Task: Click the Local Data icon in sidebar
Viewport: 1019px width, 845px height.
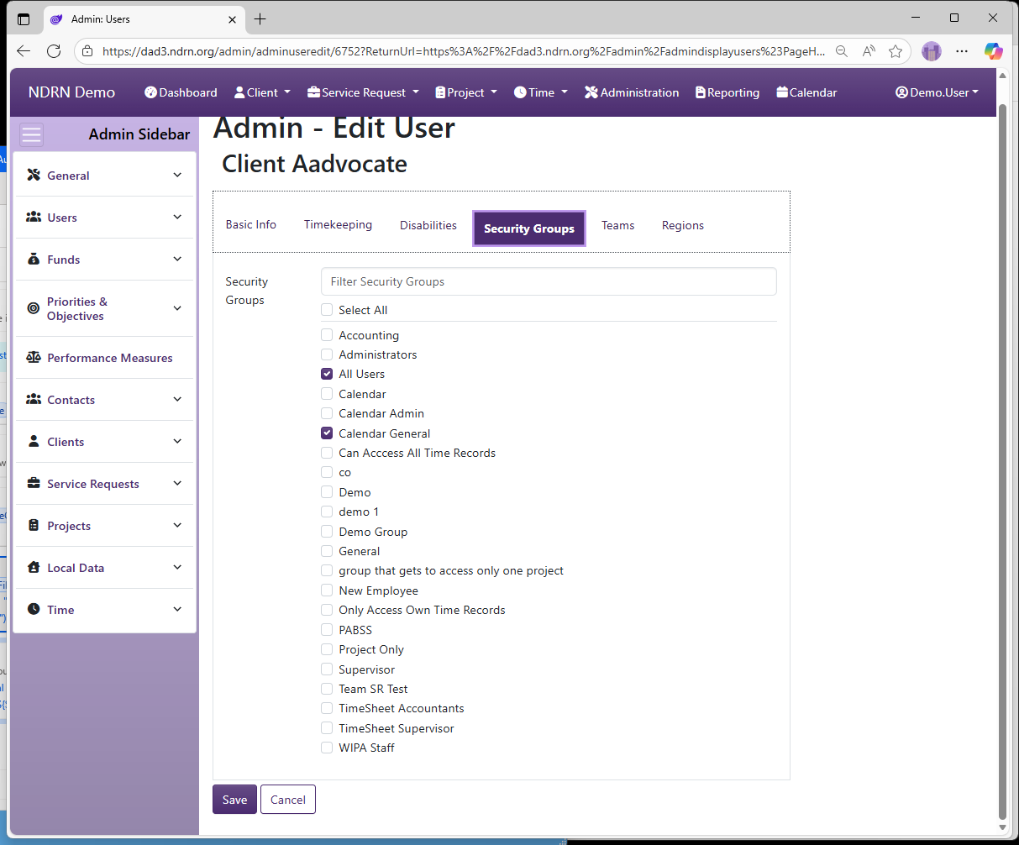Action: (34, 568)
